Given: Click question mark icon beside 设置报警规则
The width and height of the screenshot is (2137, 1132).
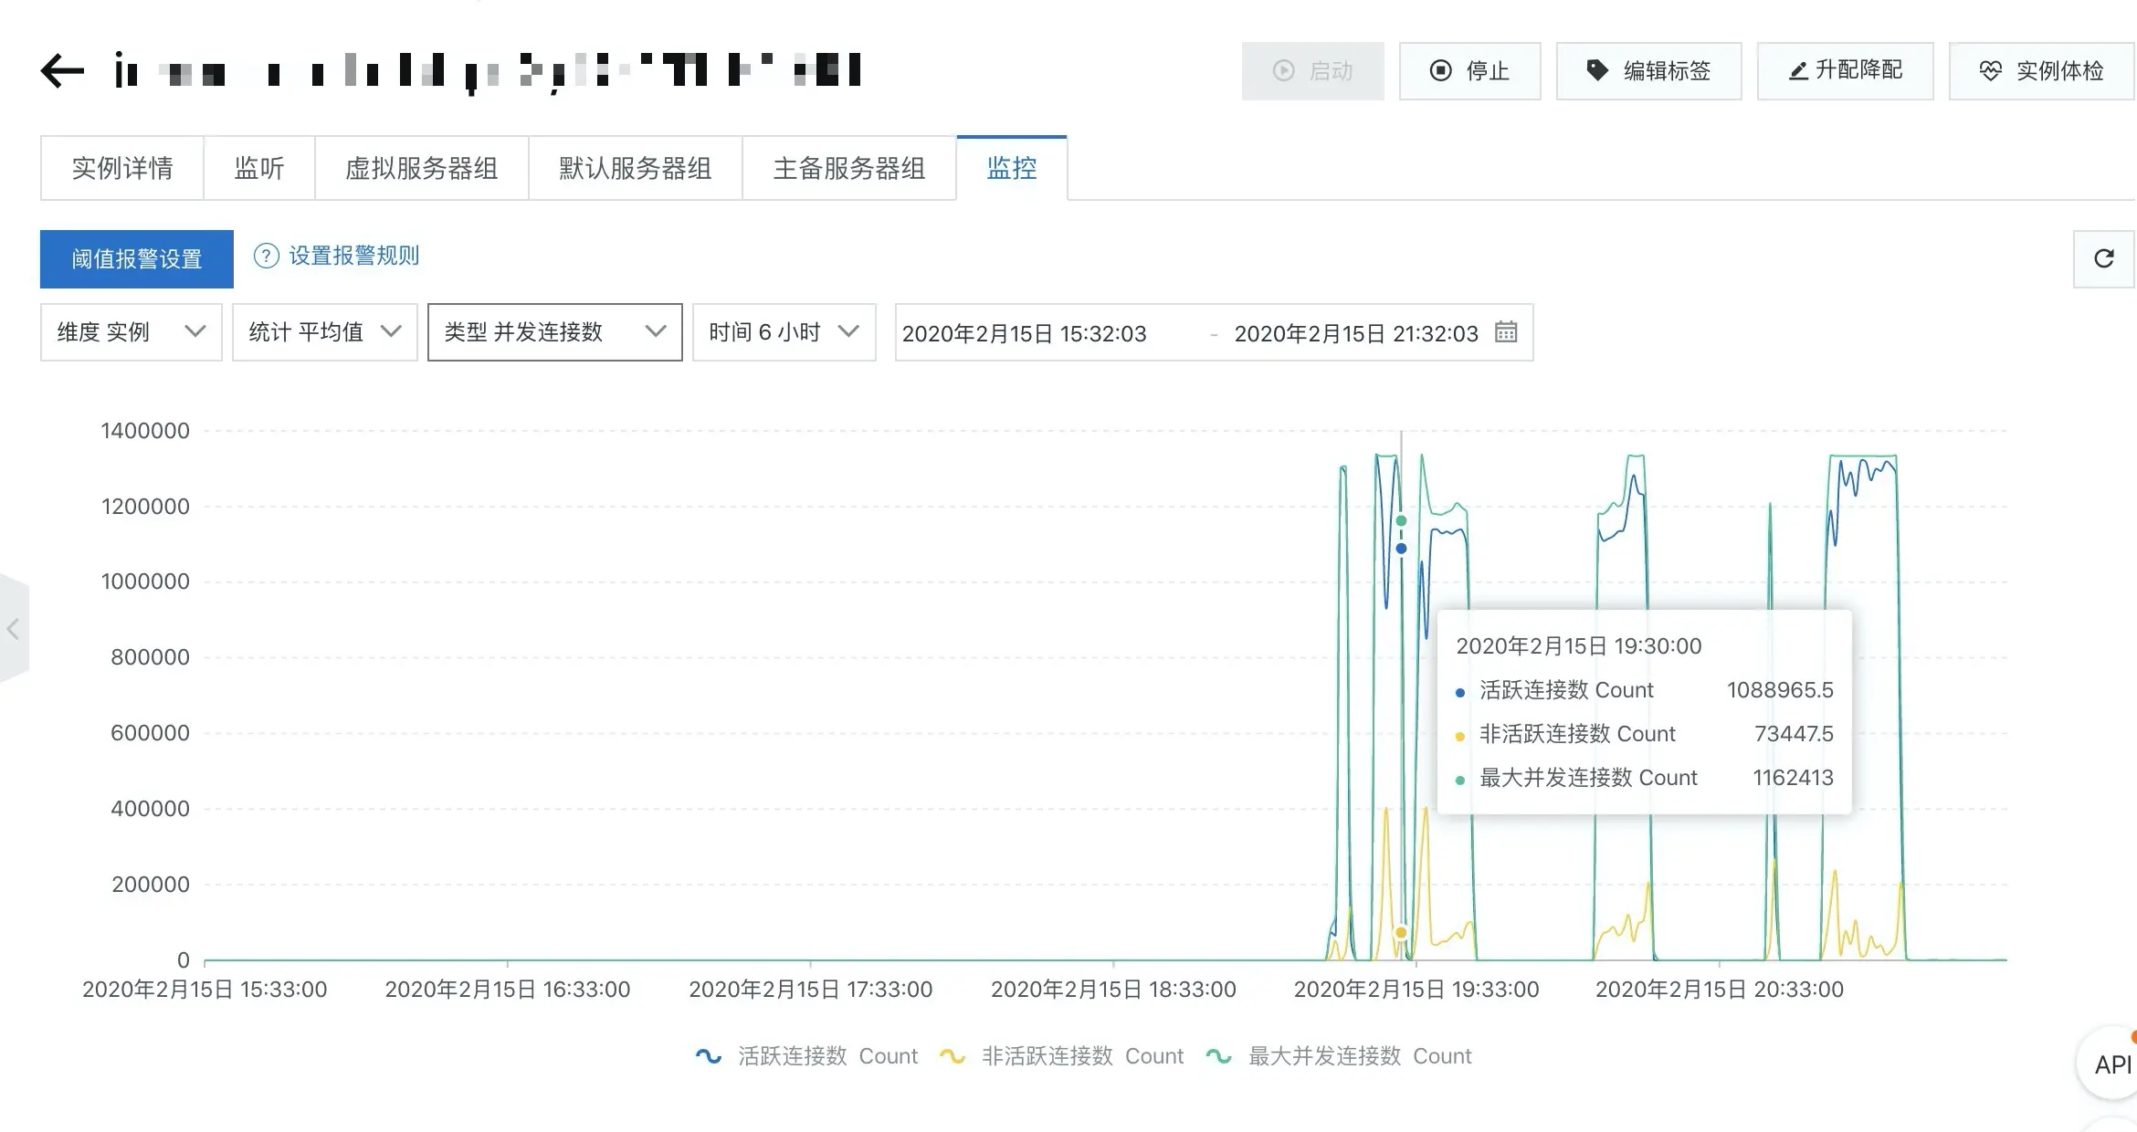Looking at the screenshot, I should (x=266, y=256).
